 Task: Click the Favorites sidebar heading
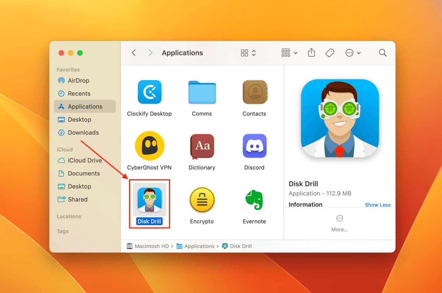point(68,70)
